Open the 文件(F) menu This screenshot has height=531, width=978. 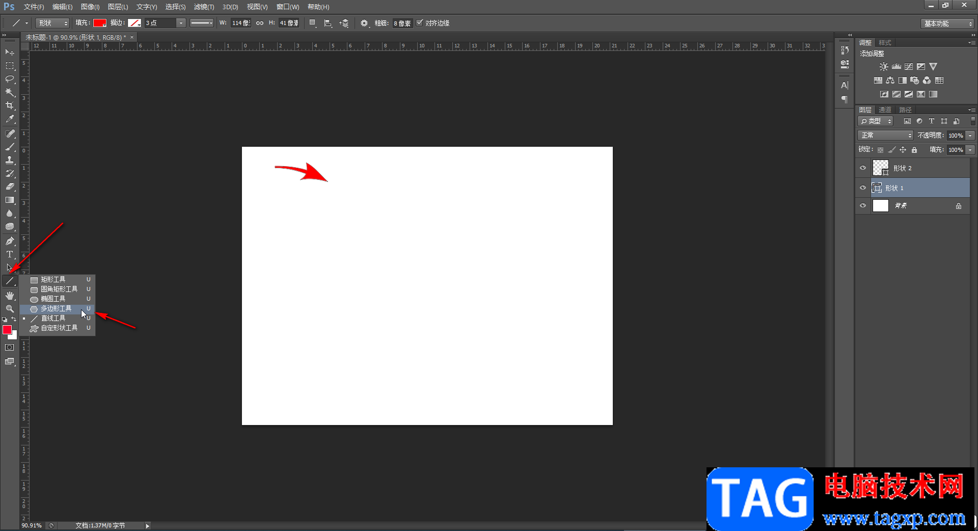pyautogui.click(x=34, y=7)
